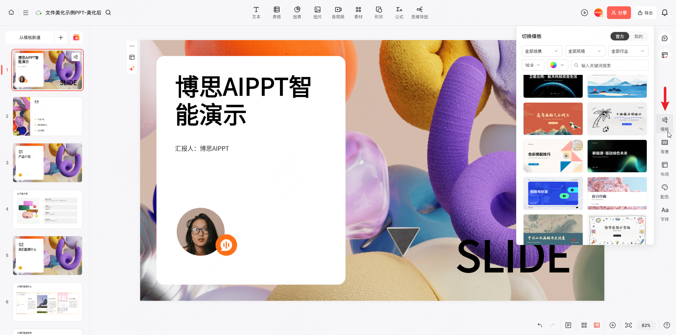Expand the 全部风格 dropdown
Viewport: 676px width, 335px height.
point(585,51)
